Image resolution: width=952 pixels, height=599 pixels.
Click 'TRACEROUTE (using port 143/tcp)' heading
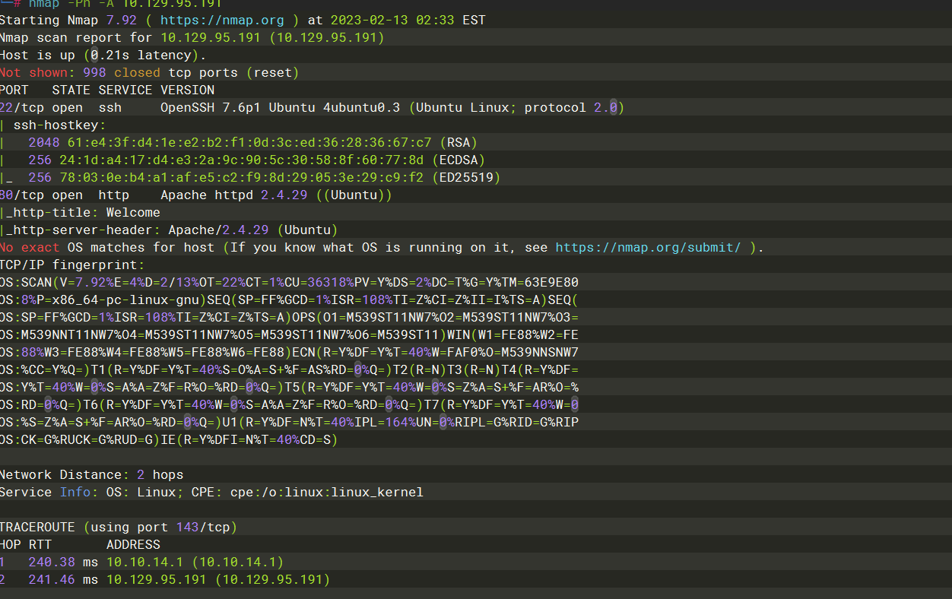(x=119, y=527)
